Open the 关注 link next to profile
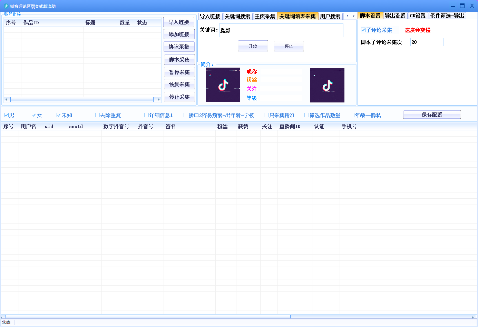This screenshot has width=478, height=327. pos(252,89)
